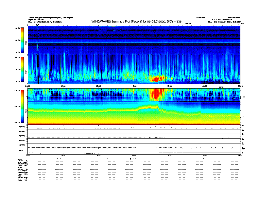Click the red burst in TNR spectrogram
The image size is (259, 200).
156,94
